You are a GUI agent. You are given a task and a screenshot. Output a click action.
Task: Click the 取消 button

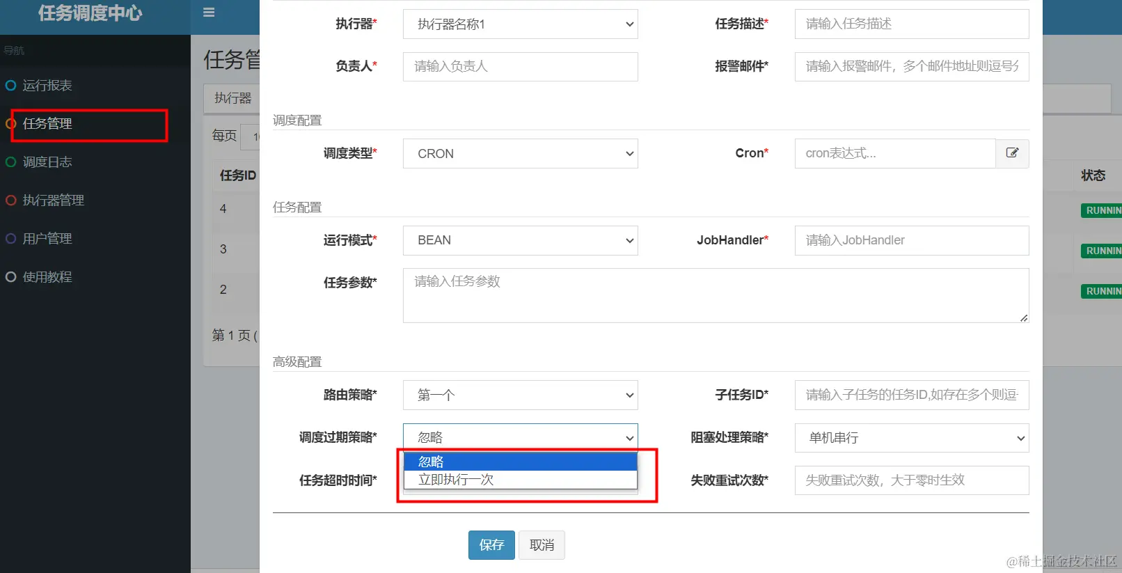point(542,545)
